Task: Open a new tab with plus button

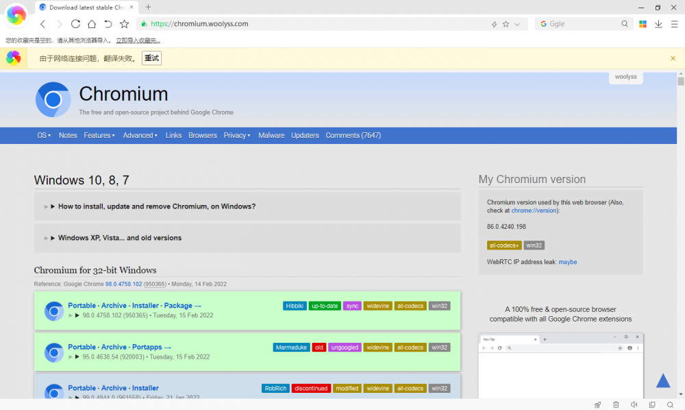Action: 148,7
